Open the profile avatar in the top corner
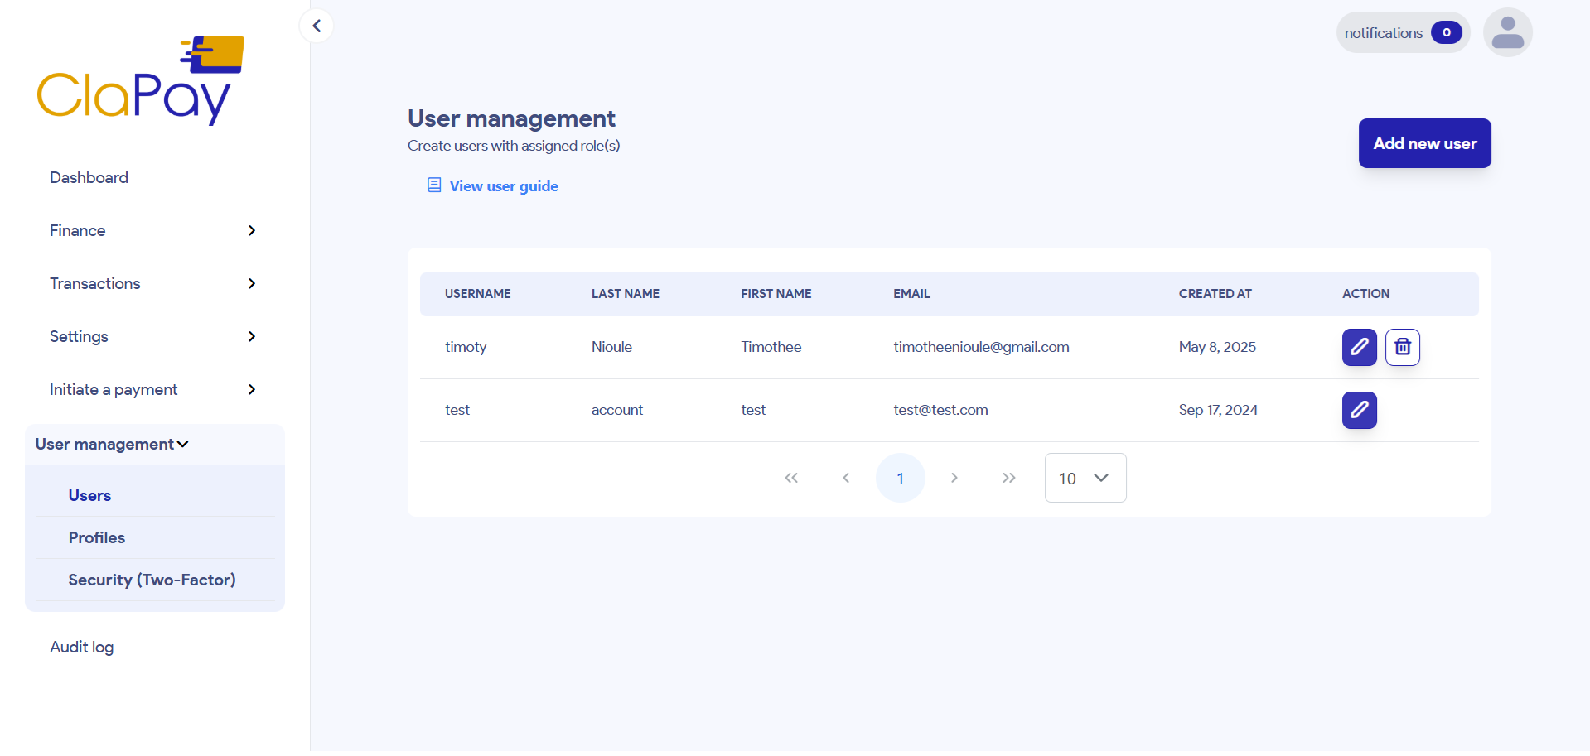The height and width of the screenshot is (756, 1590). tap(1507, 31)
